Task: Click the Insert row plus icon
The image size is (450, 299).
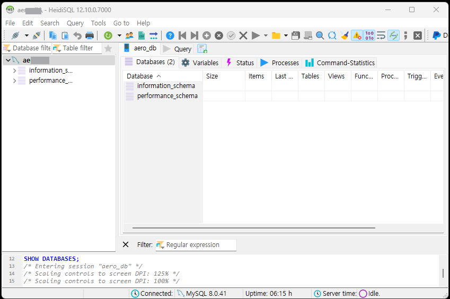Action: point(207,36)
